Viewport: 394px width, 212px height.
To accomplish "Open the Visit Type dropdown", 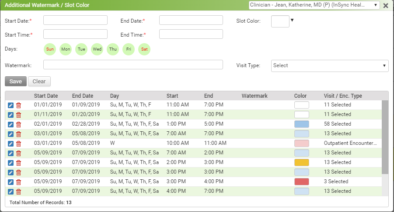I will click(330, 65).
